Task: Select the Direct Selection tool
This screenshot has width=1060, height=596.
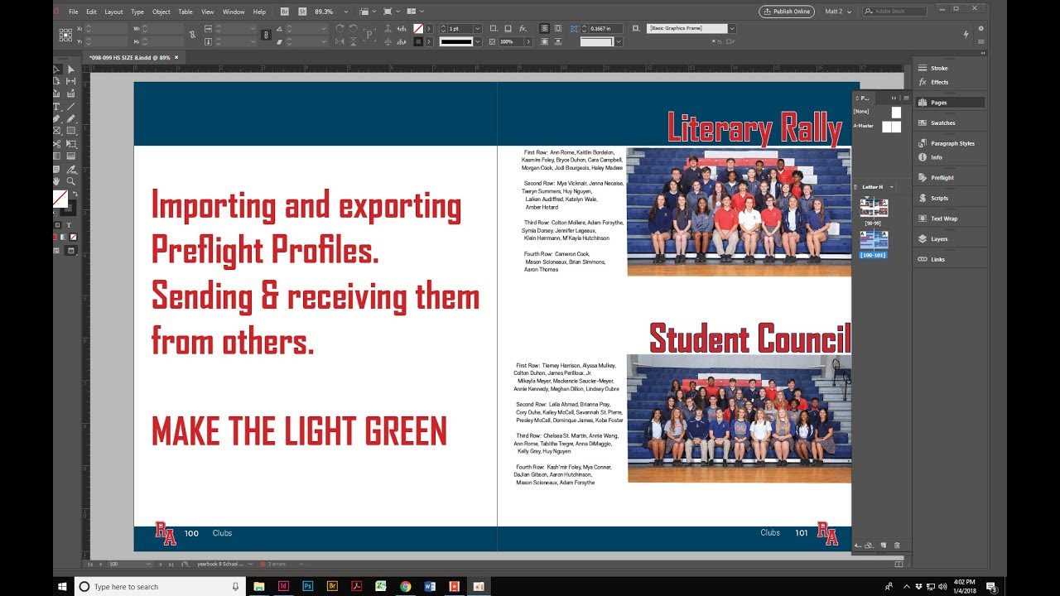Action: (71, 70)
